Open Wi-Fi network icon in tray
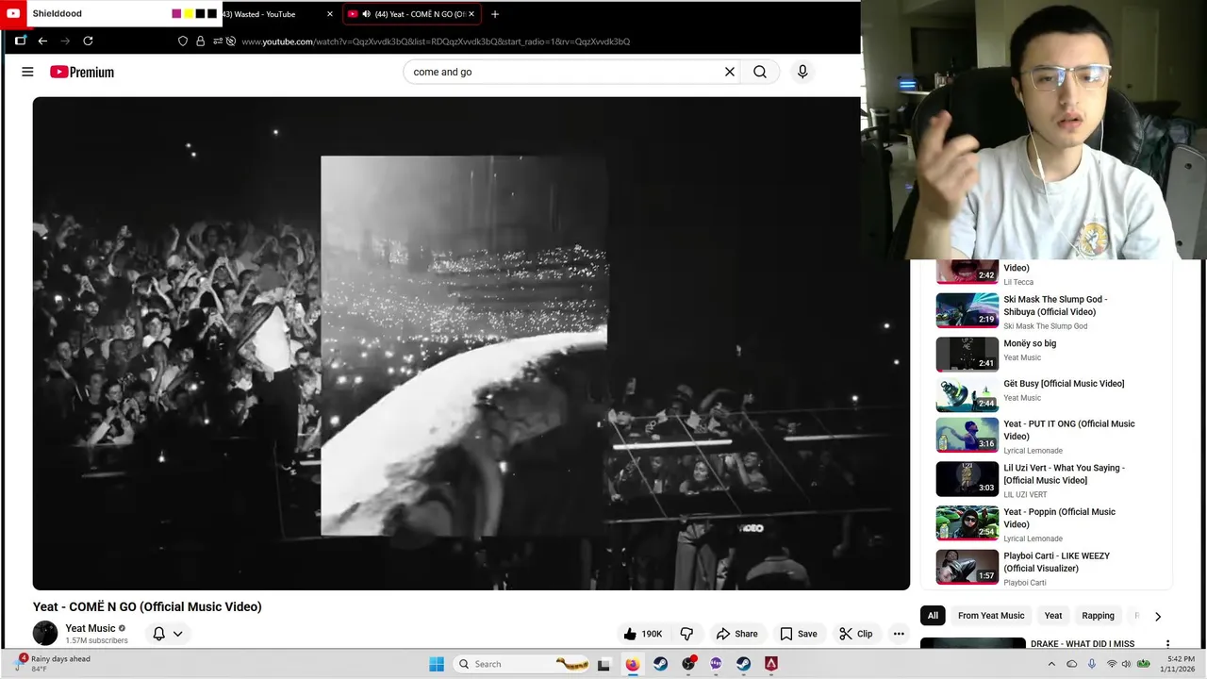Viewport: 1207px width, 679px height. [x=1111, y=664]
